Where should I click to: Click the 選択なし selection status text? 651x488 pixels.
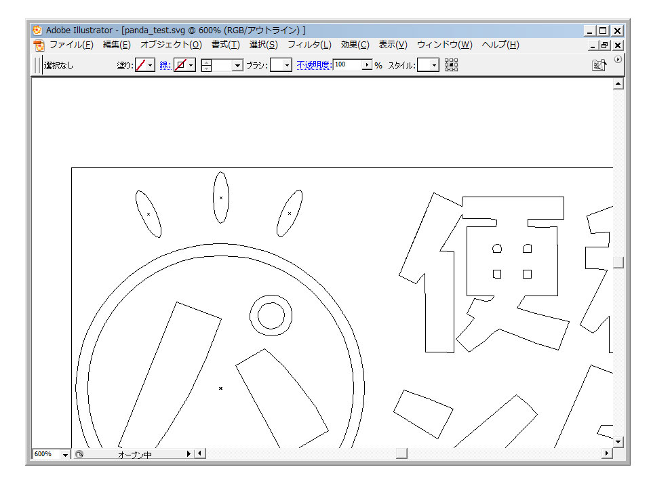[x=58, y=66]
